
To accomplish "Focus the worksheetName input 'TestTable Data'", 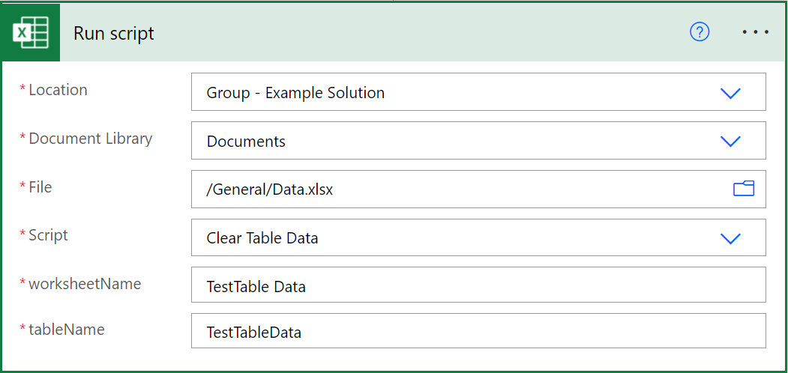I will pos(256,286).
